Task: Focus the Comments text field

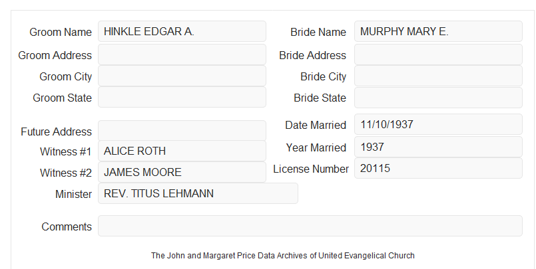Action: [x=310, y=226]
